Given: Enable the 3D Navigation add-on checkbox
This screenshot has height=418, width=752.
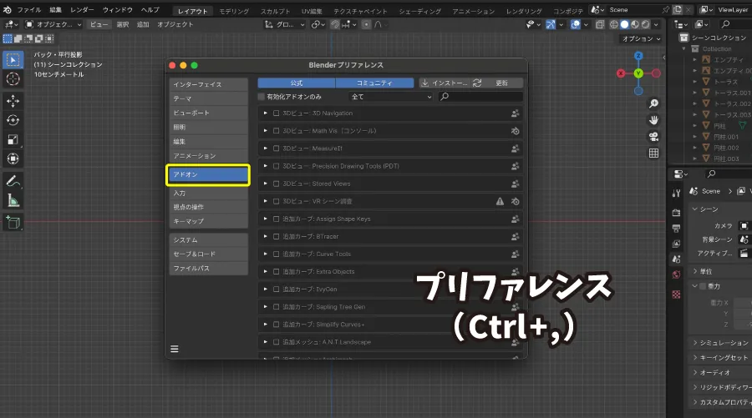Looking at the screenshot, I should coord(277,113).
